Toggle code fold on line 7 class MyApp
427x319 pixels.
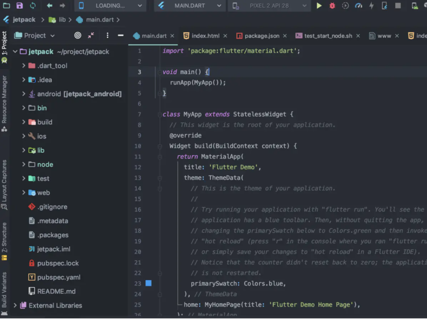(159, 114)
